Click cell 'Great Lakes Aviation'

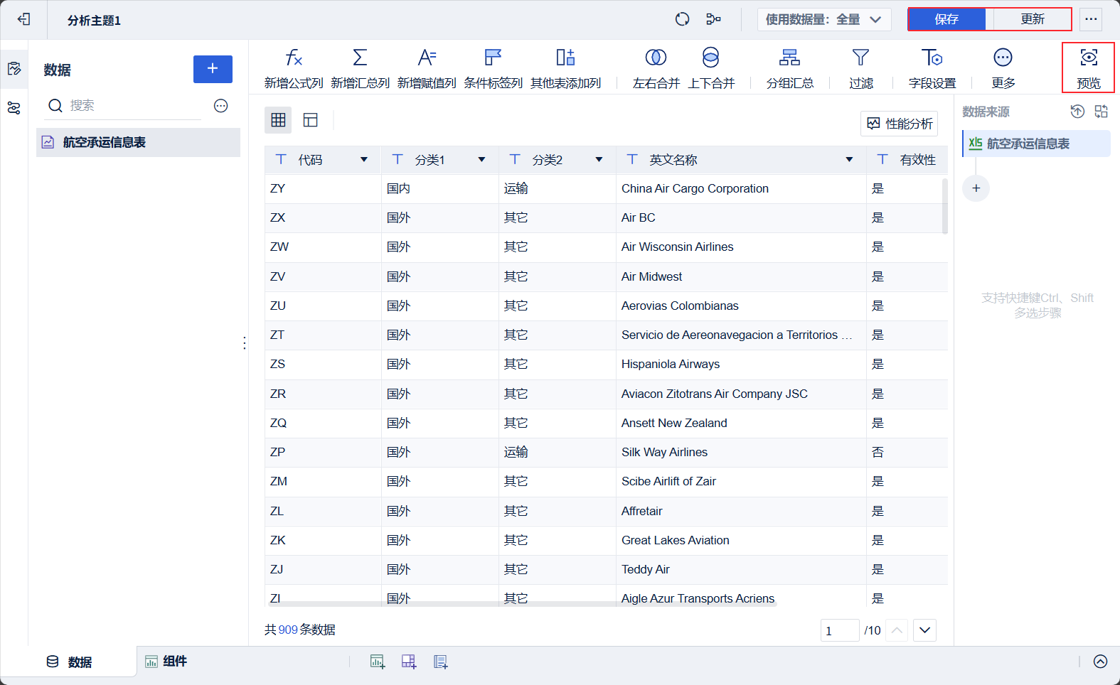(x=741, y=540)
